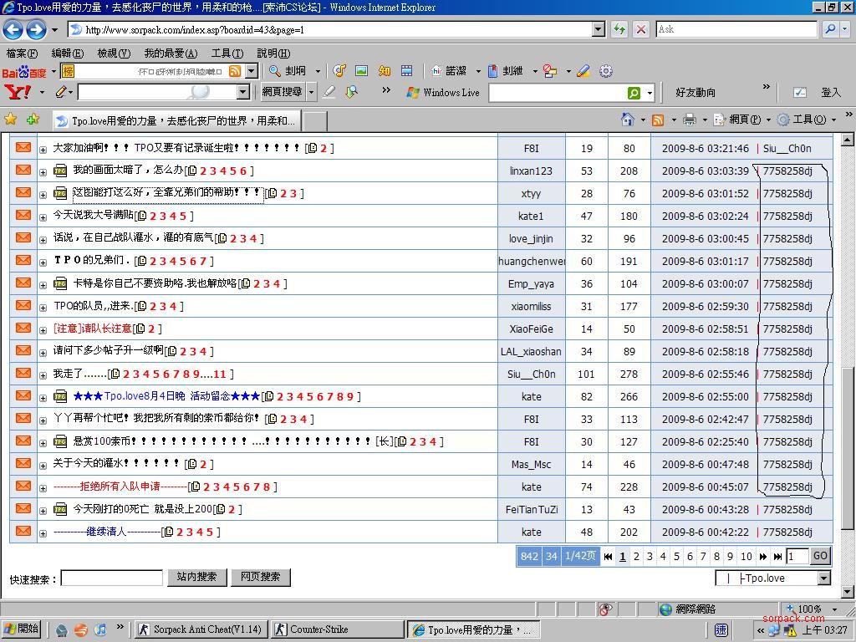The height and width of the screenshot is (642, 856).
Task: Open the Tpo.love forum jump dropdown
Action: [823, 578]
